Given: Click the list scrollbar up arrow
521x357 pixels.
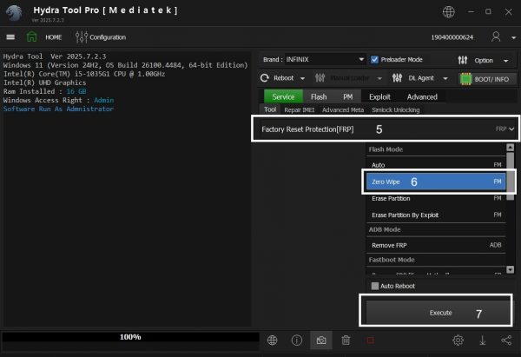Looking at the screenshot, I should click(x=510, y=148).
